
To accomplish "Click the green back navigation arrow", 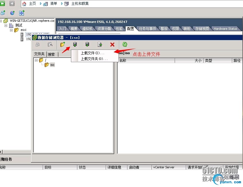I will [x=2, y=4].
